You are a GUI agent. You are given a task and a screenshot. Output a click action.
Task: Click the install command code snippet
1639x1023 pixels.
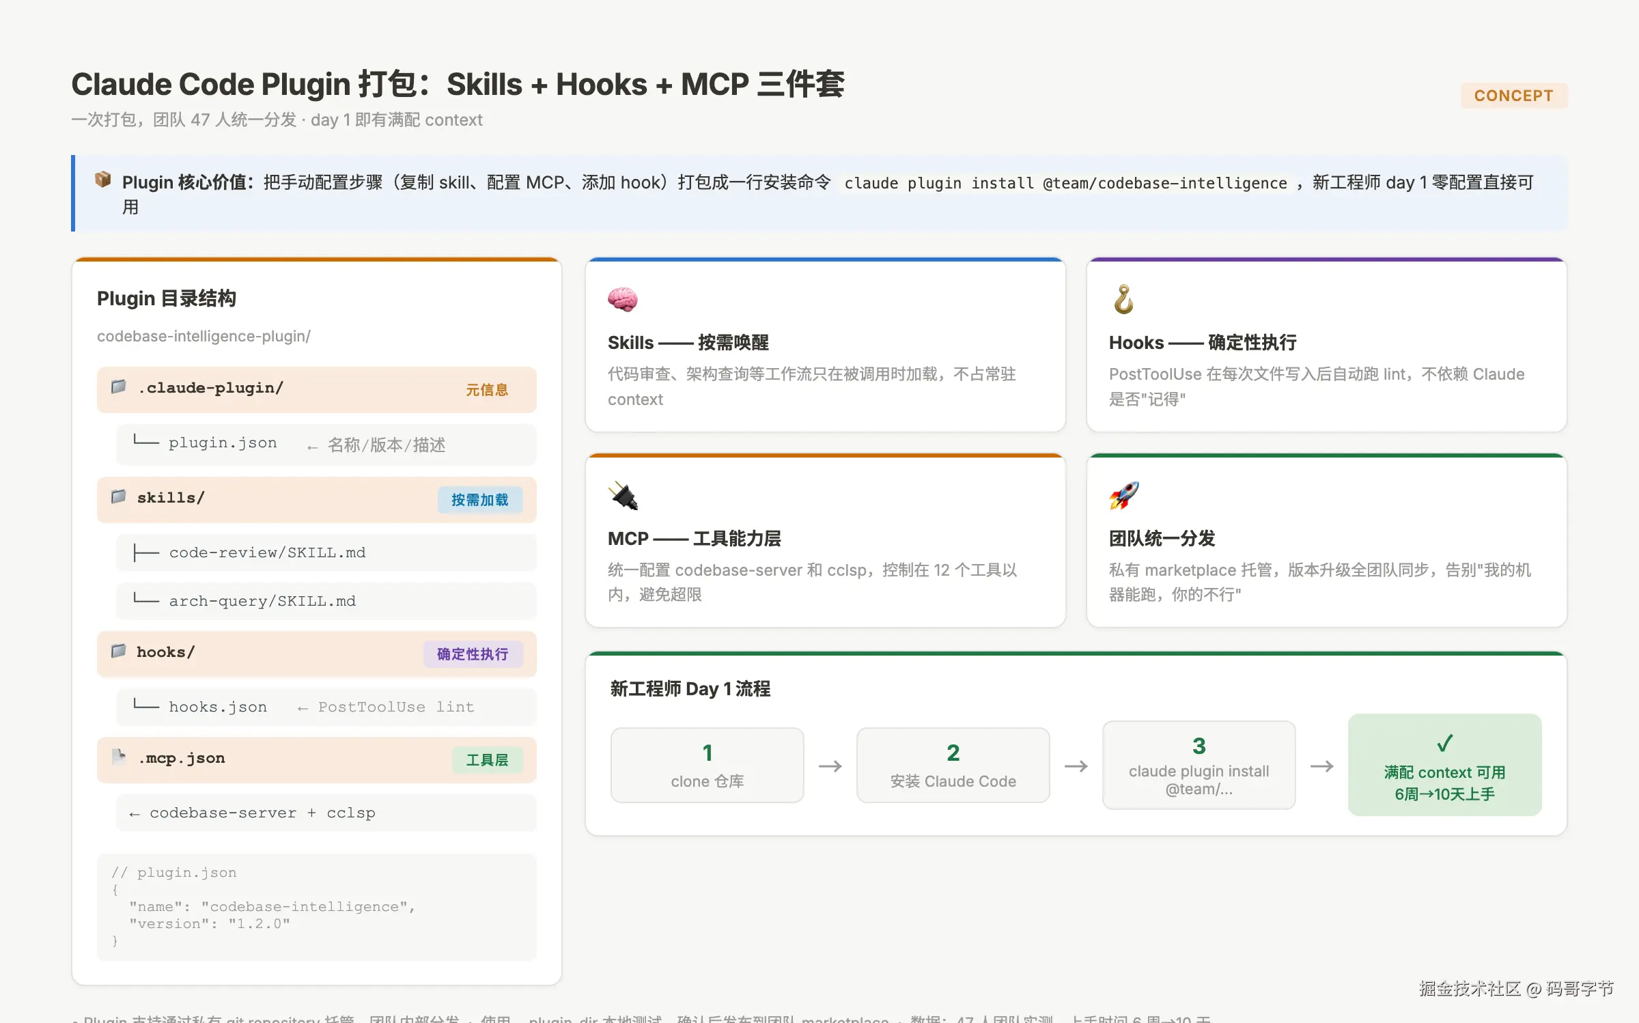(1065, 183)
